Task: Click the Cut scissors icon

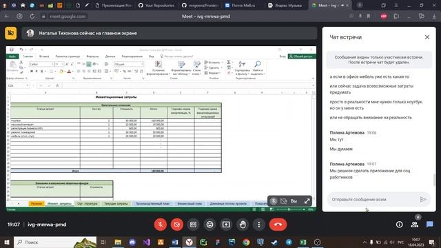Action: click(x=21, y=63)
